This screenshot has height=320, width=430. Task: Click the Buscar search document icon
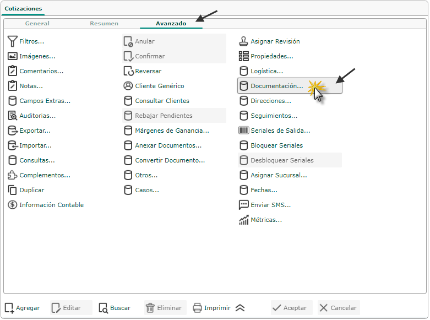(x=104, y=308)
